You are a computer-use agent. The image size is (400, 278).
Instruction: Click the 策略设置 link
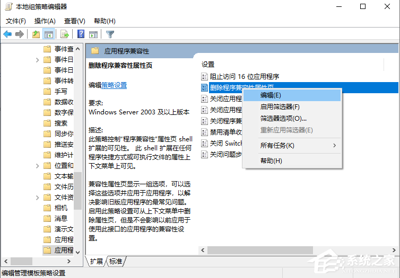click(114, 85)
